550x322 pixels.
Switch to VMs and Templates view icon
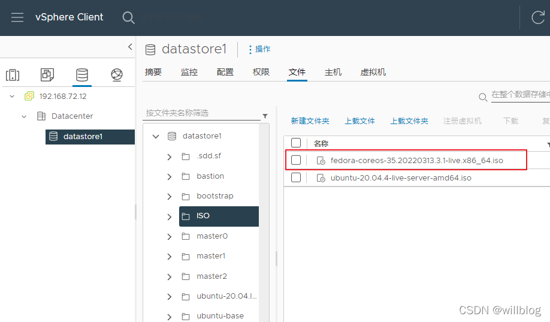47,75
